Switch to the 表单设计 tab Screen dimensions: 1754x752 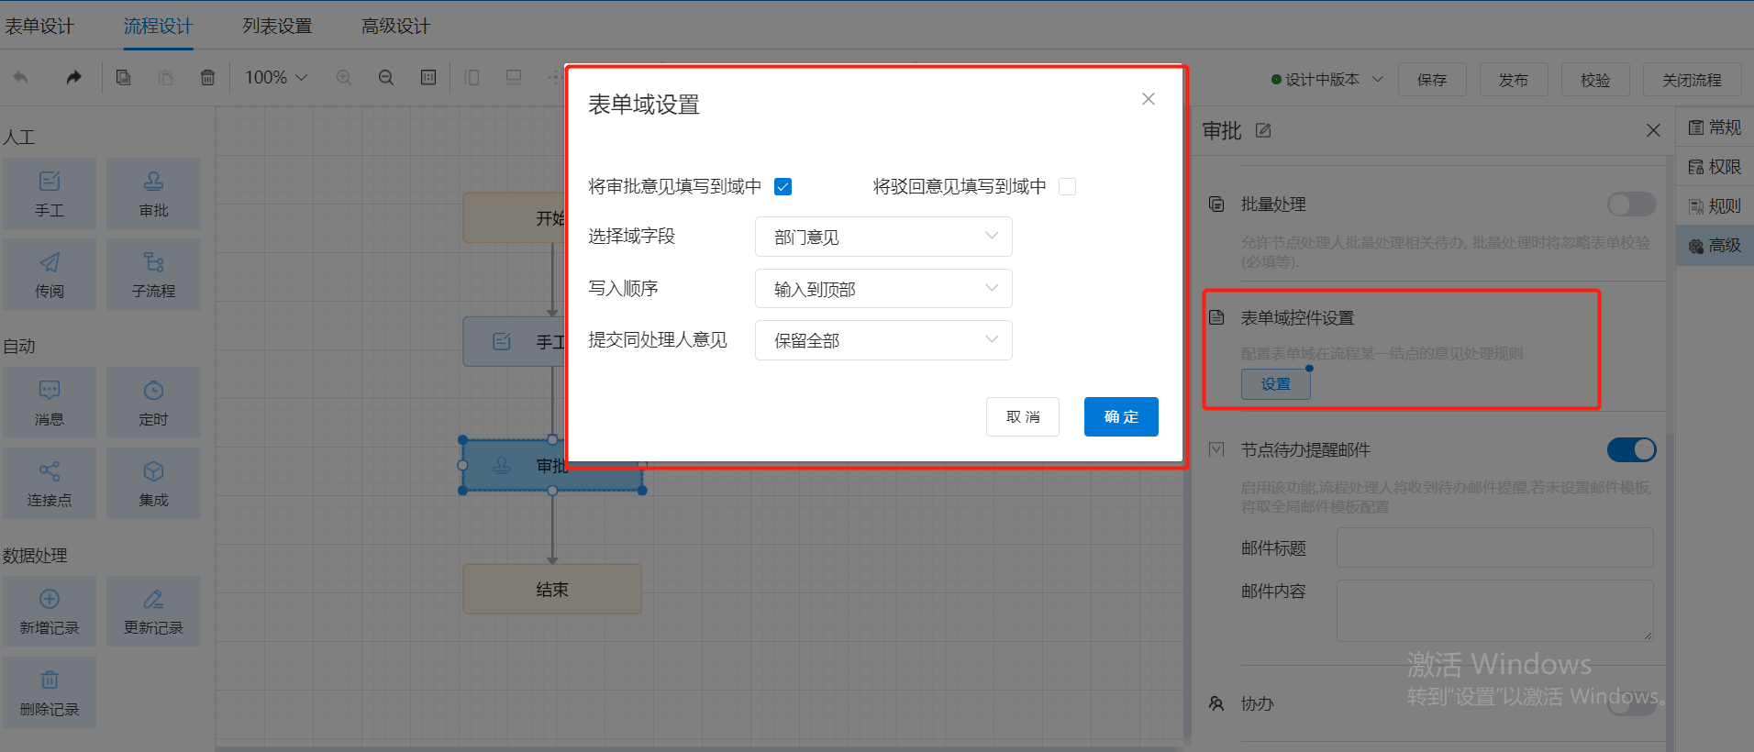[39, 26]
